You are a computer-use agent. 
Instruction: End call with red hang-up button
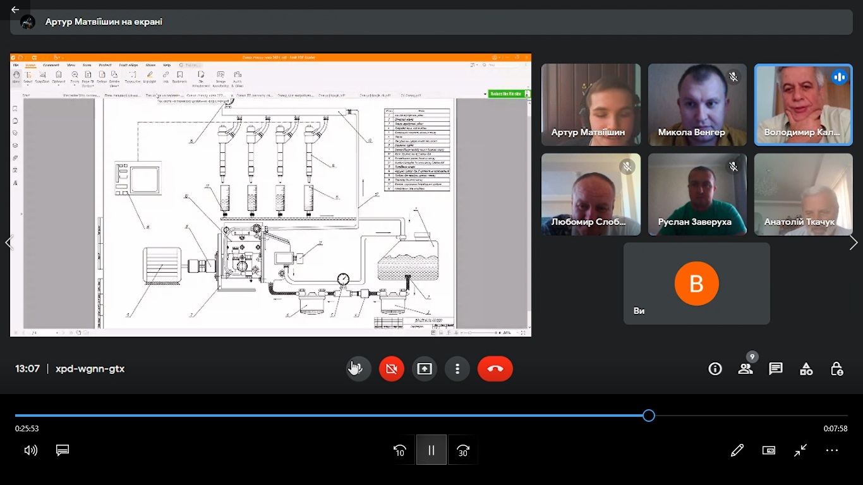click(495, 369)
